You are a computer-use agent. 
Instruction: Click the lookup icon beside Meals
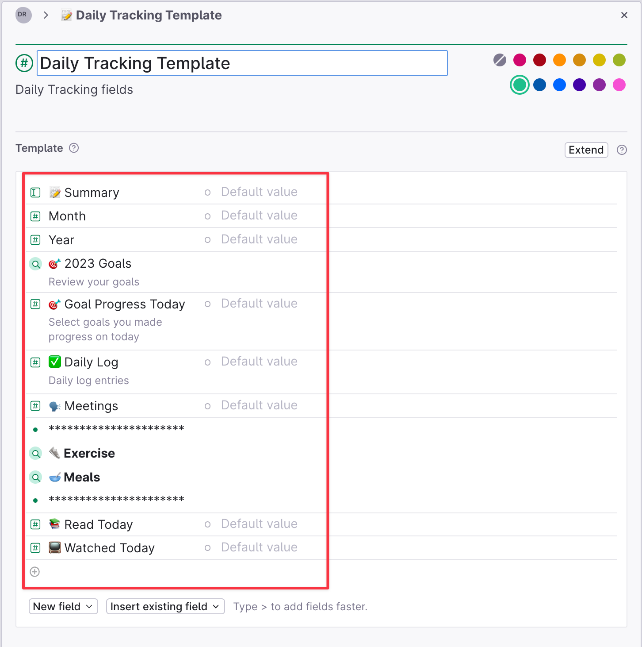tap(35, 477)
